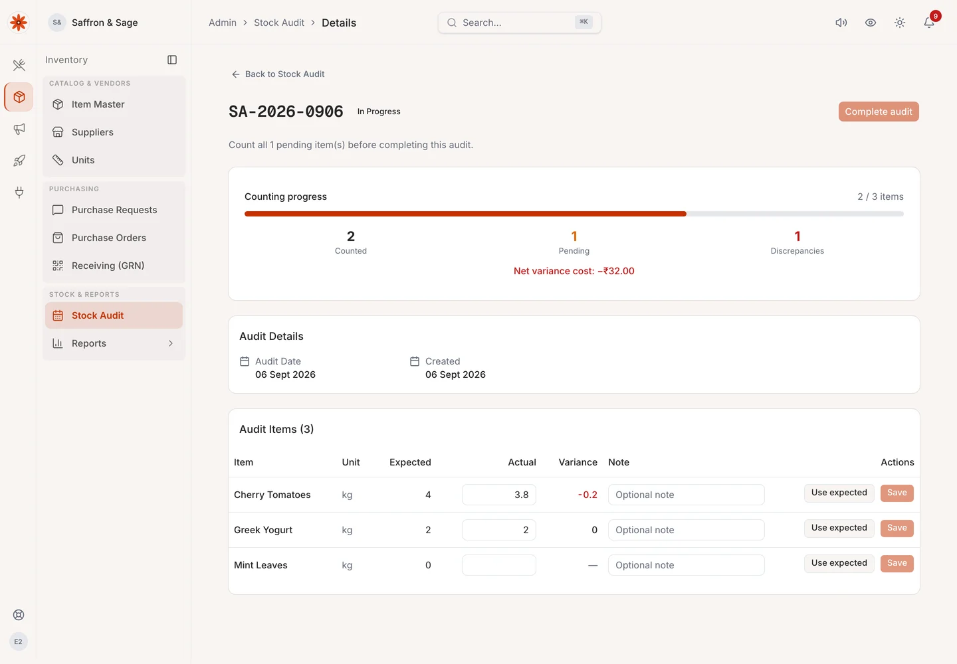Open the E2 user avatar
Viewport: 957px width, 664px height.
pyautogui.click(x=19, y=641)
